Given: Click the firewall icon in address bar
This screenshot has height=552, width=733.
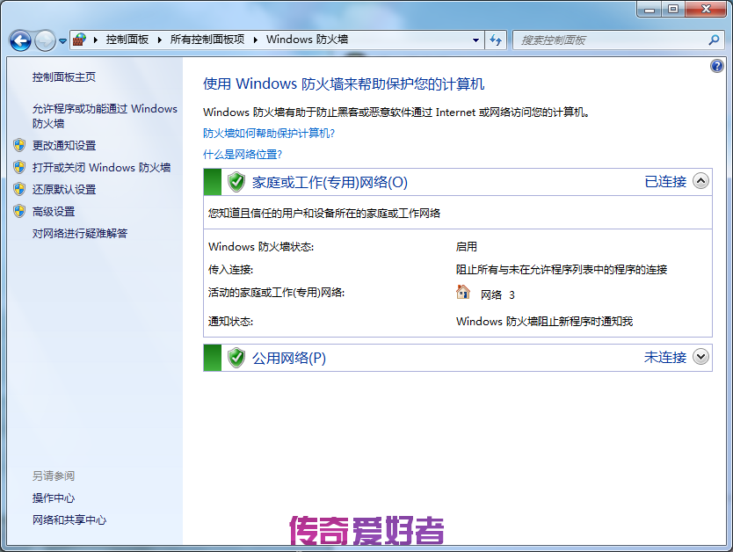Looking at the screenshot, I should click(80, 40).
